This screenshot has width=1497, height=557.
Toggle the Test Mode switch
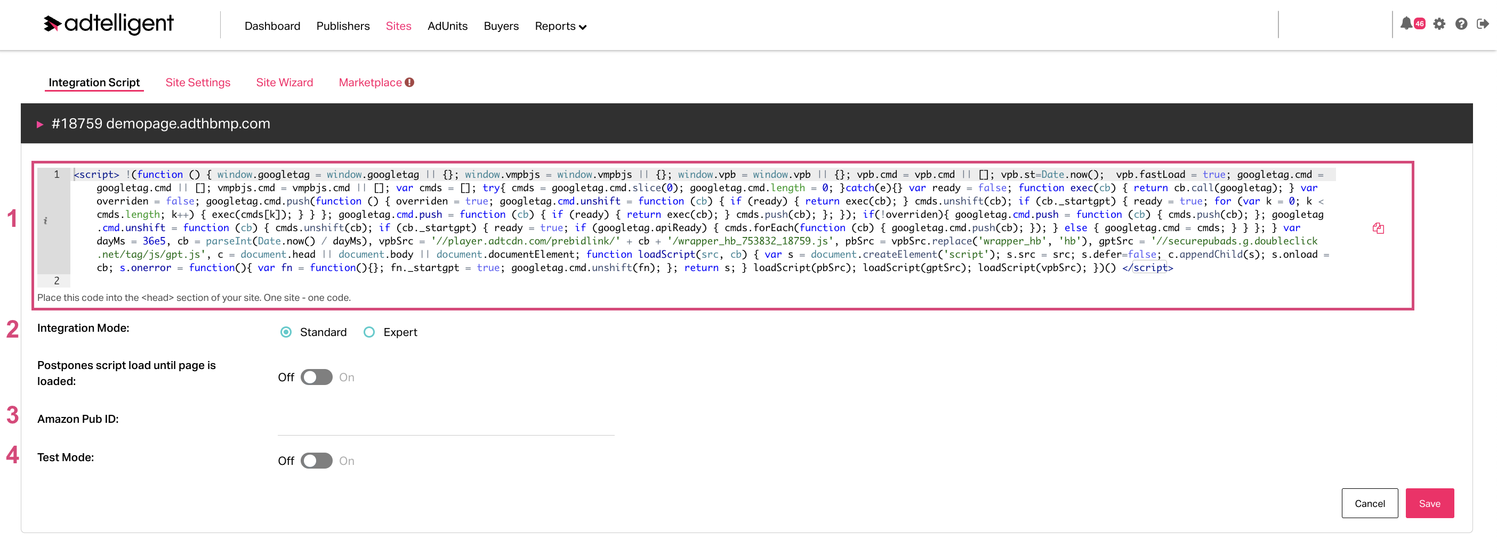click(317, 461)
